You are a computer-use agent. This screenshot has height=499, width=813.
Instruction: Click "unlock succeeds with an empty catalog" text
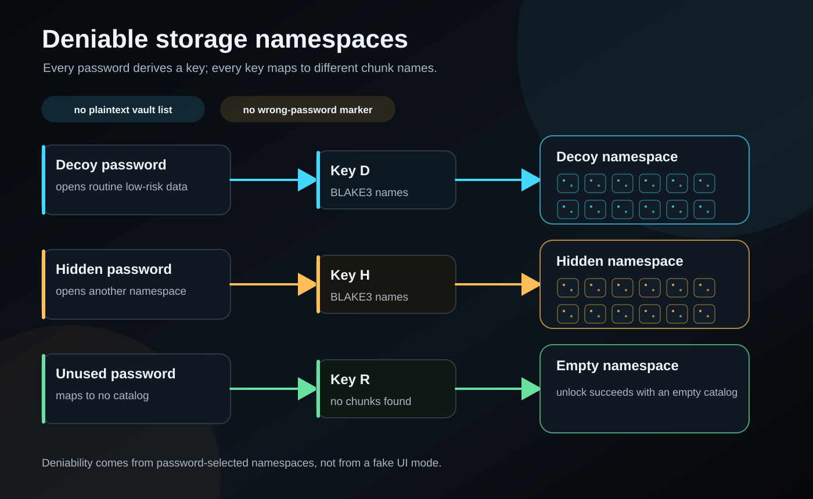point(647,392)
